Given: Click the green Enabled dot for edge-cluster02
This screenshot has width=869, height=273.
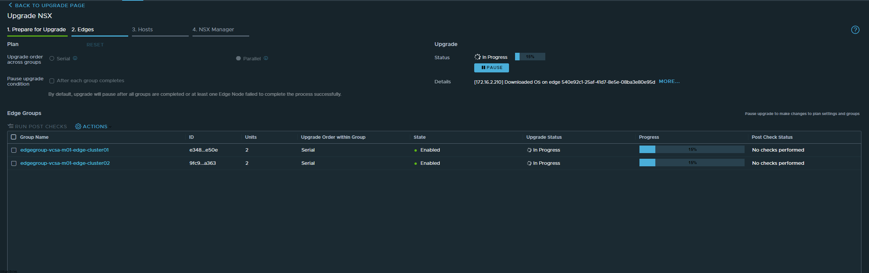Looking at the screenshot, I should tap(416, 164).
